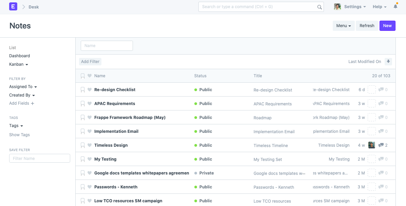The image size is (406, 206).
Task: Open comments icon on Passwords - Kenneth row
Action: (x=381, y=187)
